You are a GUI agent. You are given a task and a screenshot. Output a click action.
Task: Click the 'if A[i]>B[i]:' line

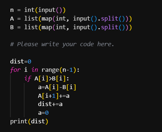tap(47, 79)
